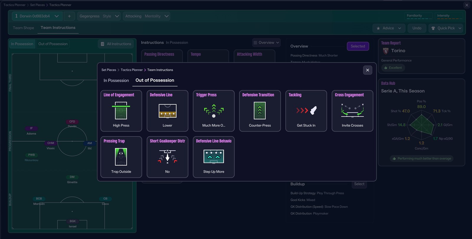
Task: Click the Excellent thumbs-up icon
Action: [386, 68]
